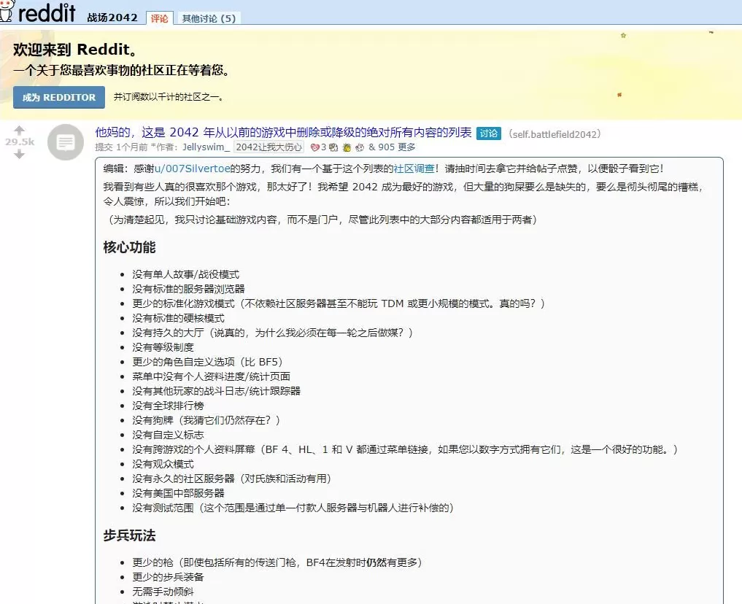Open the 战场2042 subreddit link
This screenshot has height=604, width=742.
click(x=112, y=18)
